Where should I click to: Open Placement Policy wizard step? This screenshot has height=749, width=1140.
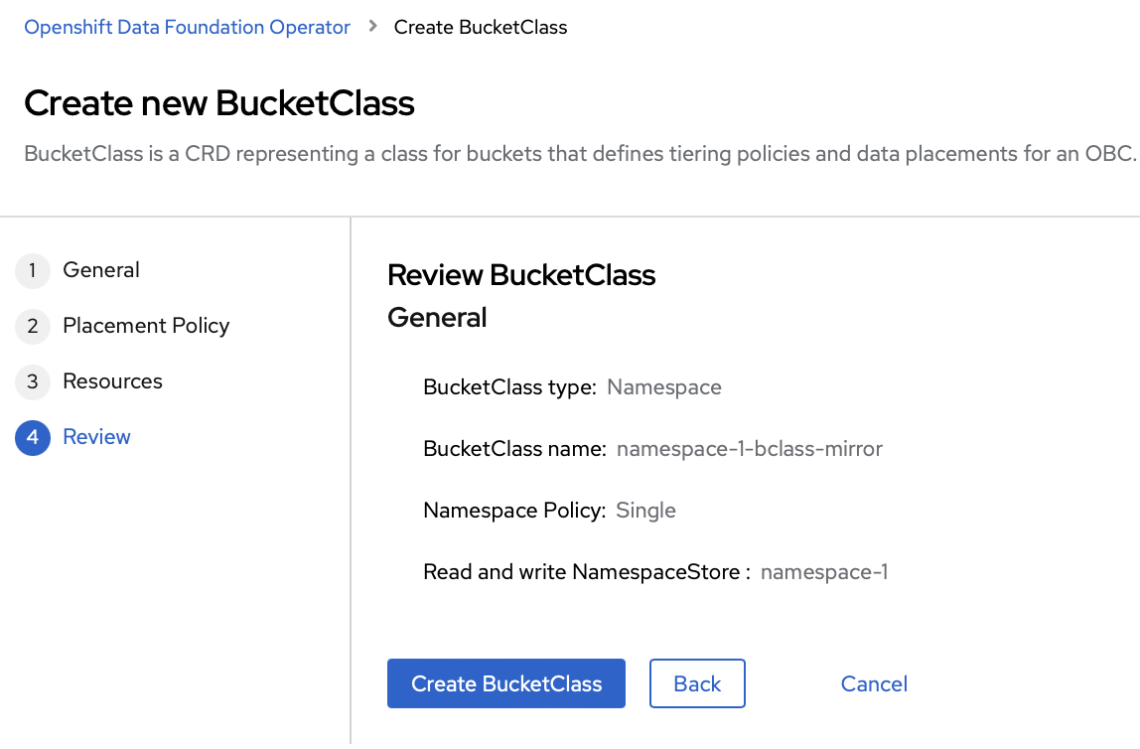[146, 326]
